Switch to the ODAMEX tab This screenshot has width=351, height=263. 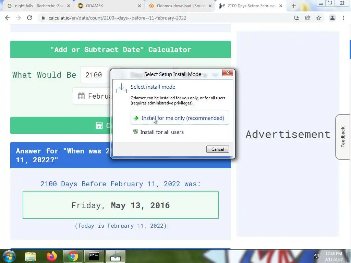pyautogui.click(x=109, y=6)
